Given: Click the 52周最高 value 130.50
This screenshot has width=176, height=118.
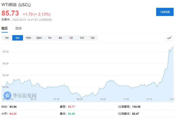Looking at the screenshot, I should point(137,107).
